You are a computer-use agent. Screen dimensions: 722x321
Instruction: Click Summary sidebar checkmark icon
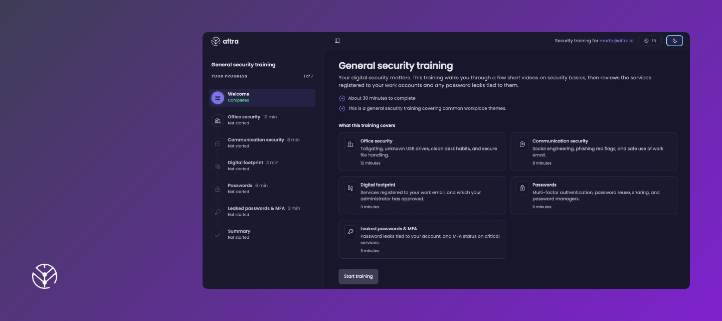point(218,234)
